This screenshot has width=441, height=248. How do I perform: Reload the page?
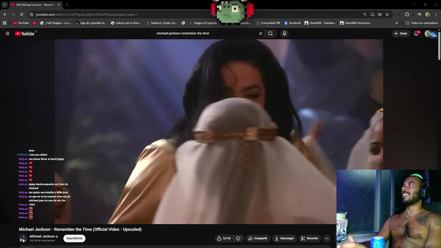point(21,14)
